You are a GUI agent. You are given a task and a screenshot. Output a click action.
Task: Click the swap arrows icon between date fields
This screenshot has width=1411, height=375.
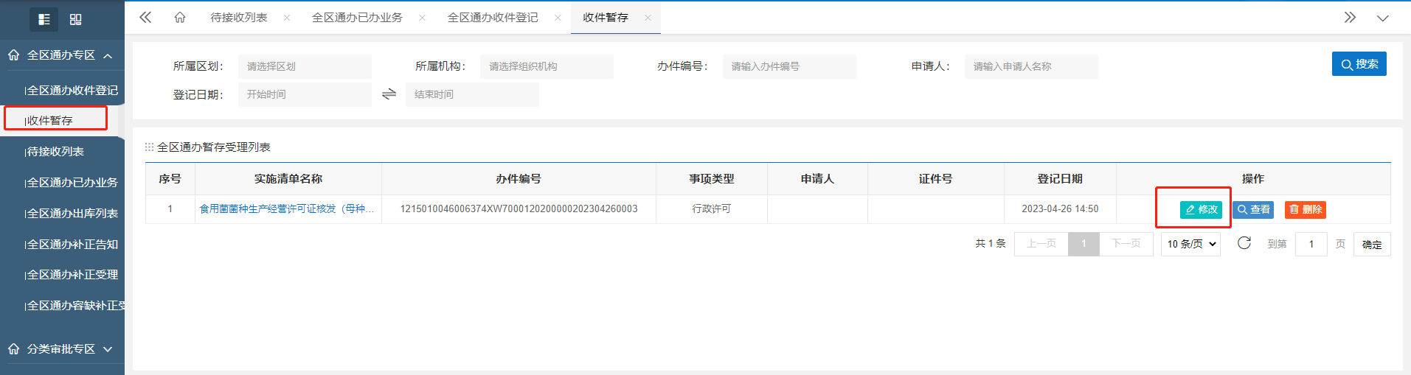389,94
